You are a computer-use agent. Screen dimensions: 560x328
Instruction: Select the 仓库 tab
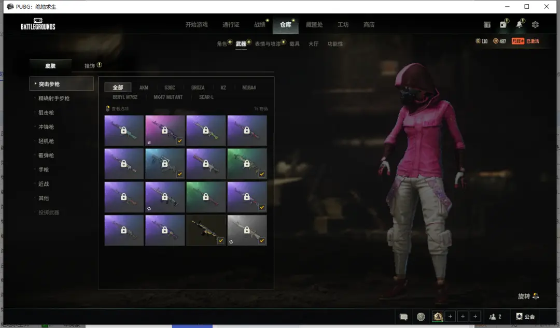(285, 24)
